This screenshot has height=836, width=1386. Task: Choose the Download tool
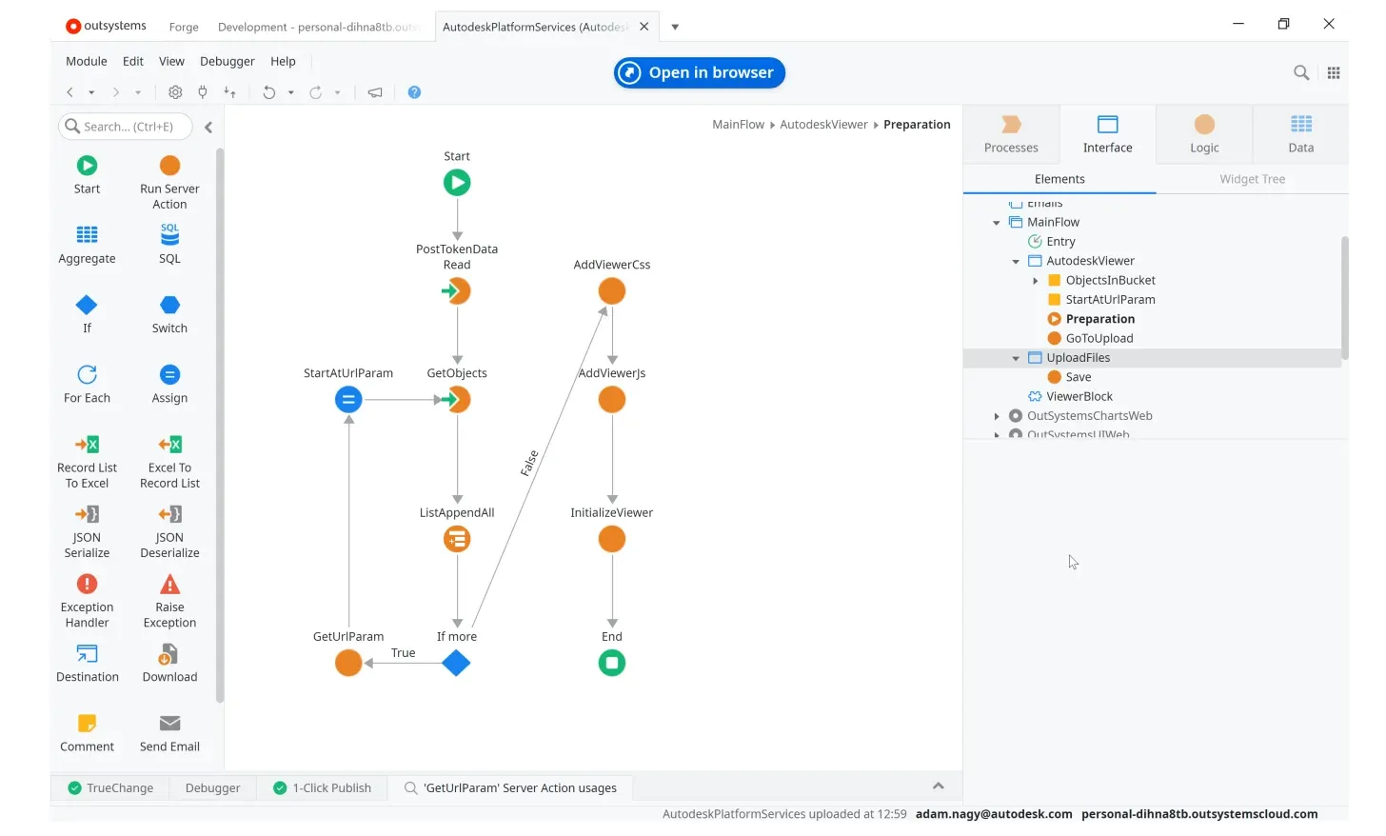[x=169, y=663]
